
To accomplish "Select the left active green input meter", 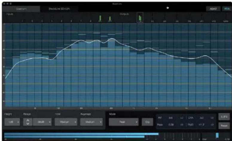I will tap(100, 18).
